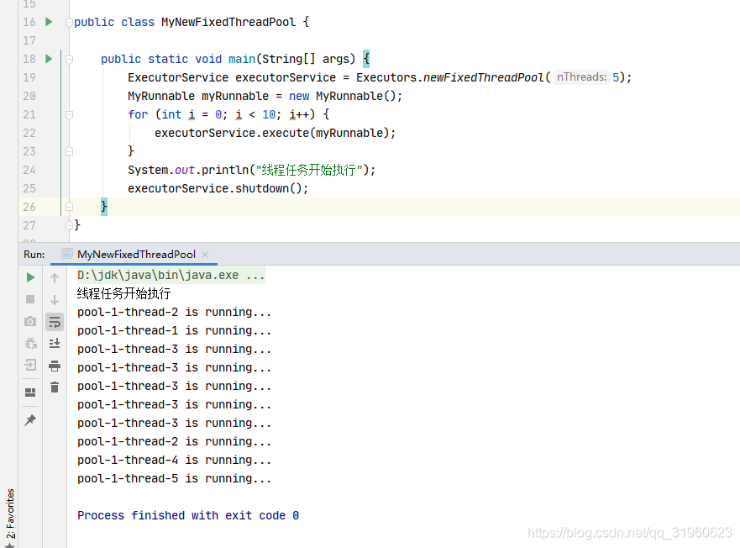
Task: Click the fold end marker on line 23
Action: tap(70, 151)
